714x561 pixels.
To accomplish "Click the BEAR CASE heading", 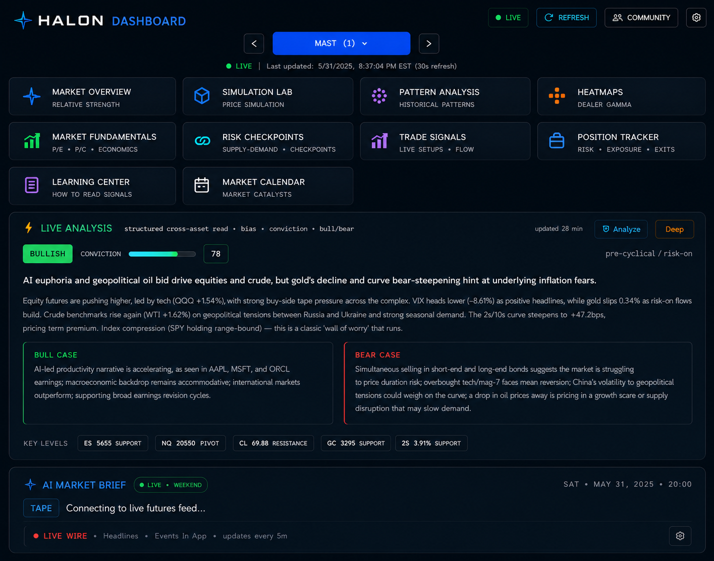I will pos(377,355).
